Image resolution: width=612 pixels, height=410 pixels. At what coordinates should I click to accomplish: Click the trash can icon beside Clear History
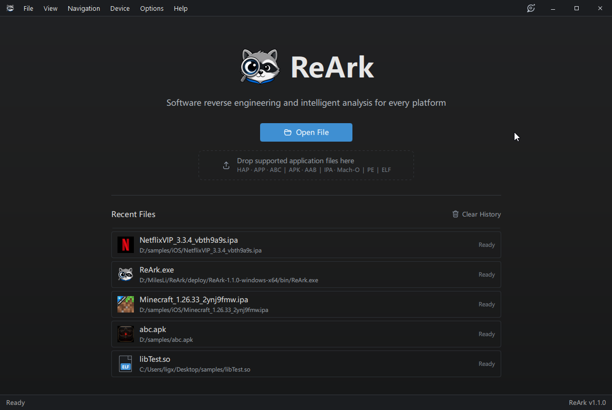click(456, 214)
